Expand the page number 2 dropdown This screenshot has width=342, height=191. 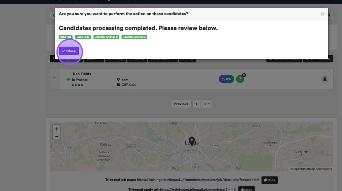point(207,104)
